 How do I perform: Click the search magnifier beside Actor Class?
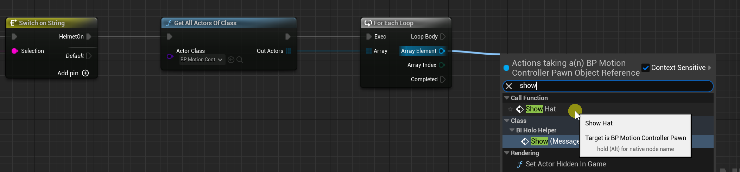coord(240,60)
